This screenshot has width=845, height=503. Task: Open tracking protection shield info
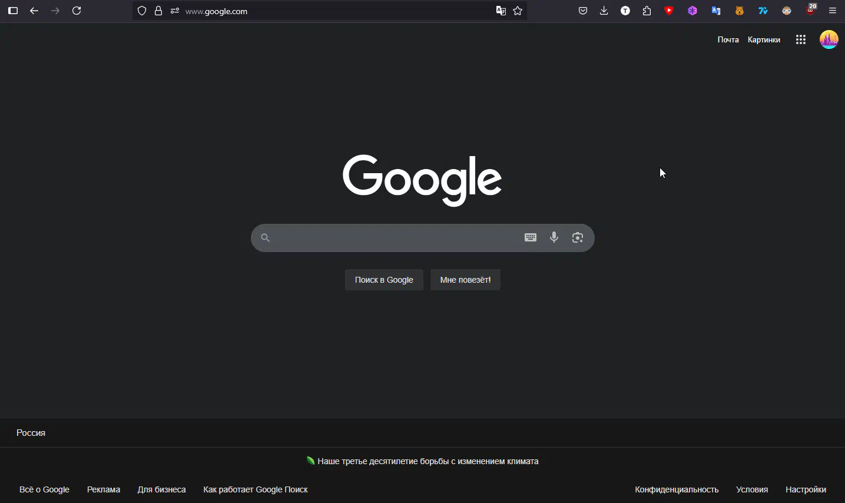[142, 11]
